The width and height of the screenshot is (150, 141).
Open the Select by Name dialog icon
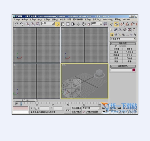(63, 24)
